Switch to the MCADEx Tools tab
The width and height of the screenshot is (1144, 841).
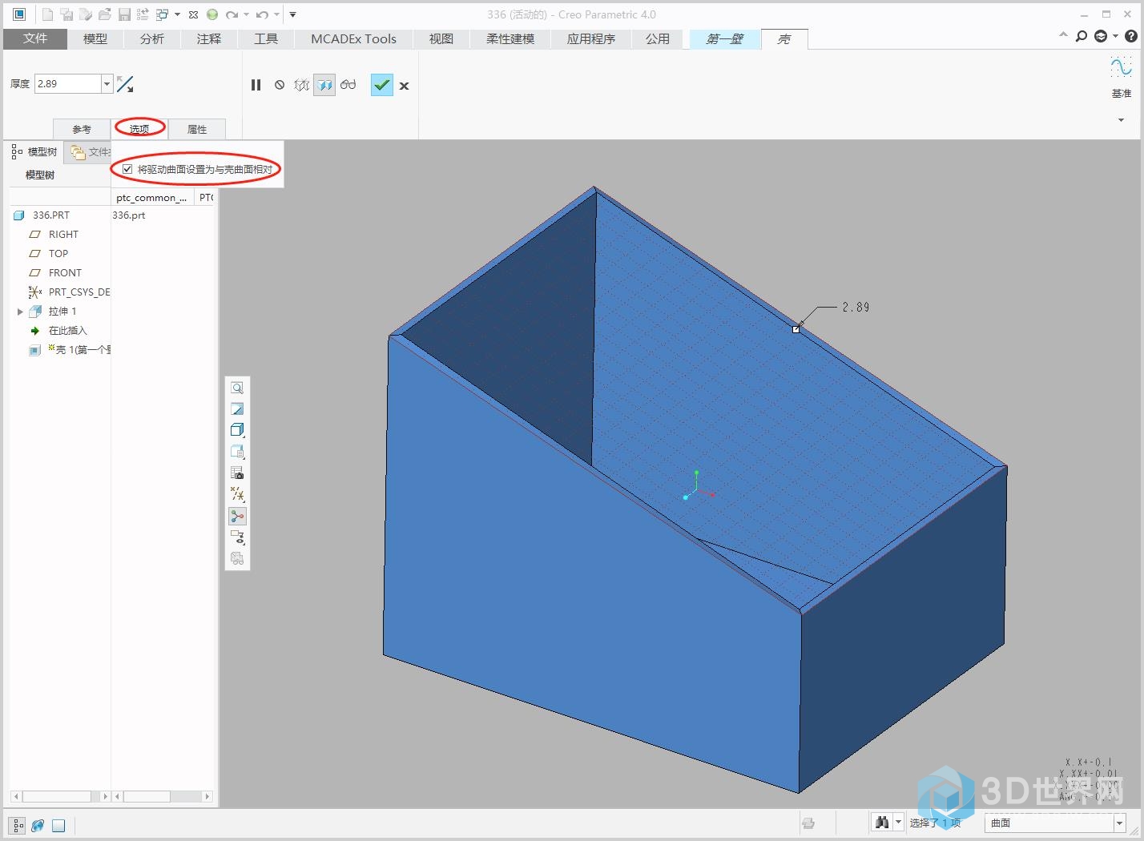[354, 38]
